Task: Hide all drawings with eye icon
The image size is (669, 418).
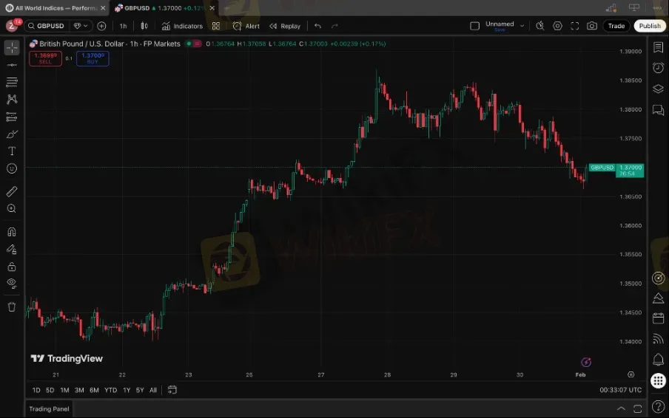Action: (x=12, y=284)
